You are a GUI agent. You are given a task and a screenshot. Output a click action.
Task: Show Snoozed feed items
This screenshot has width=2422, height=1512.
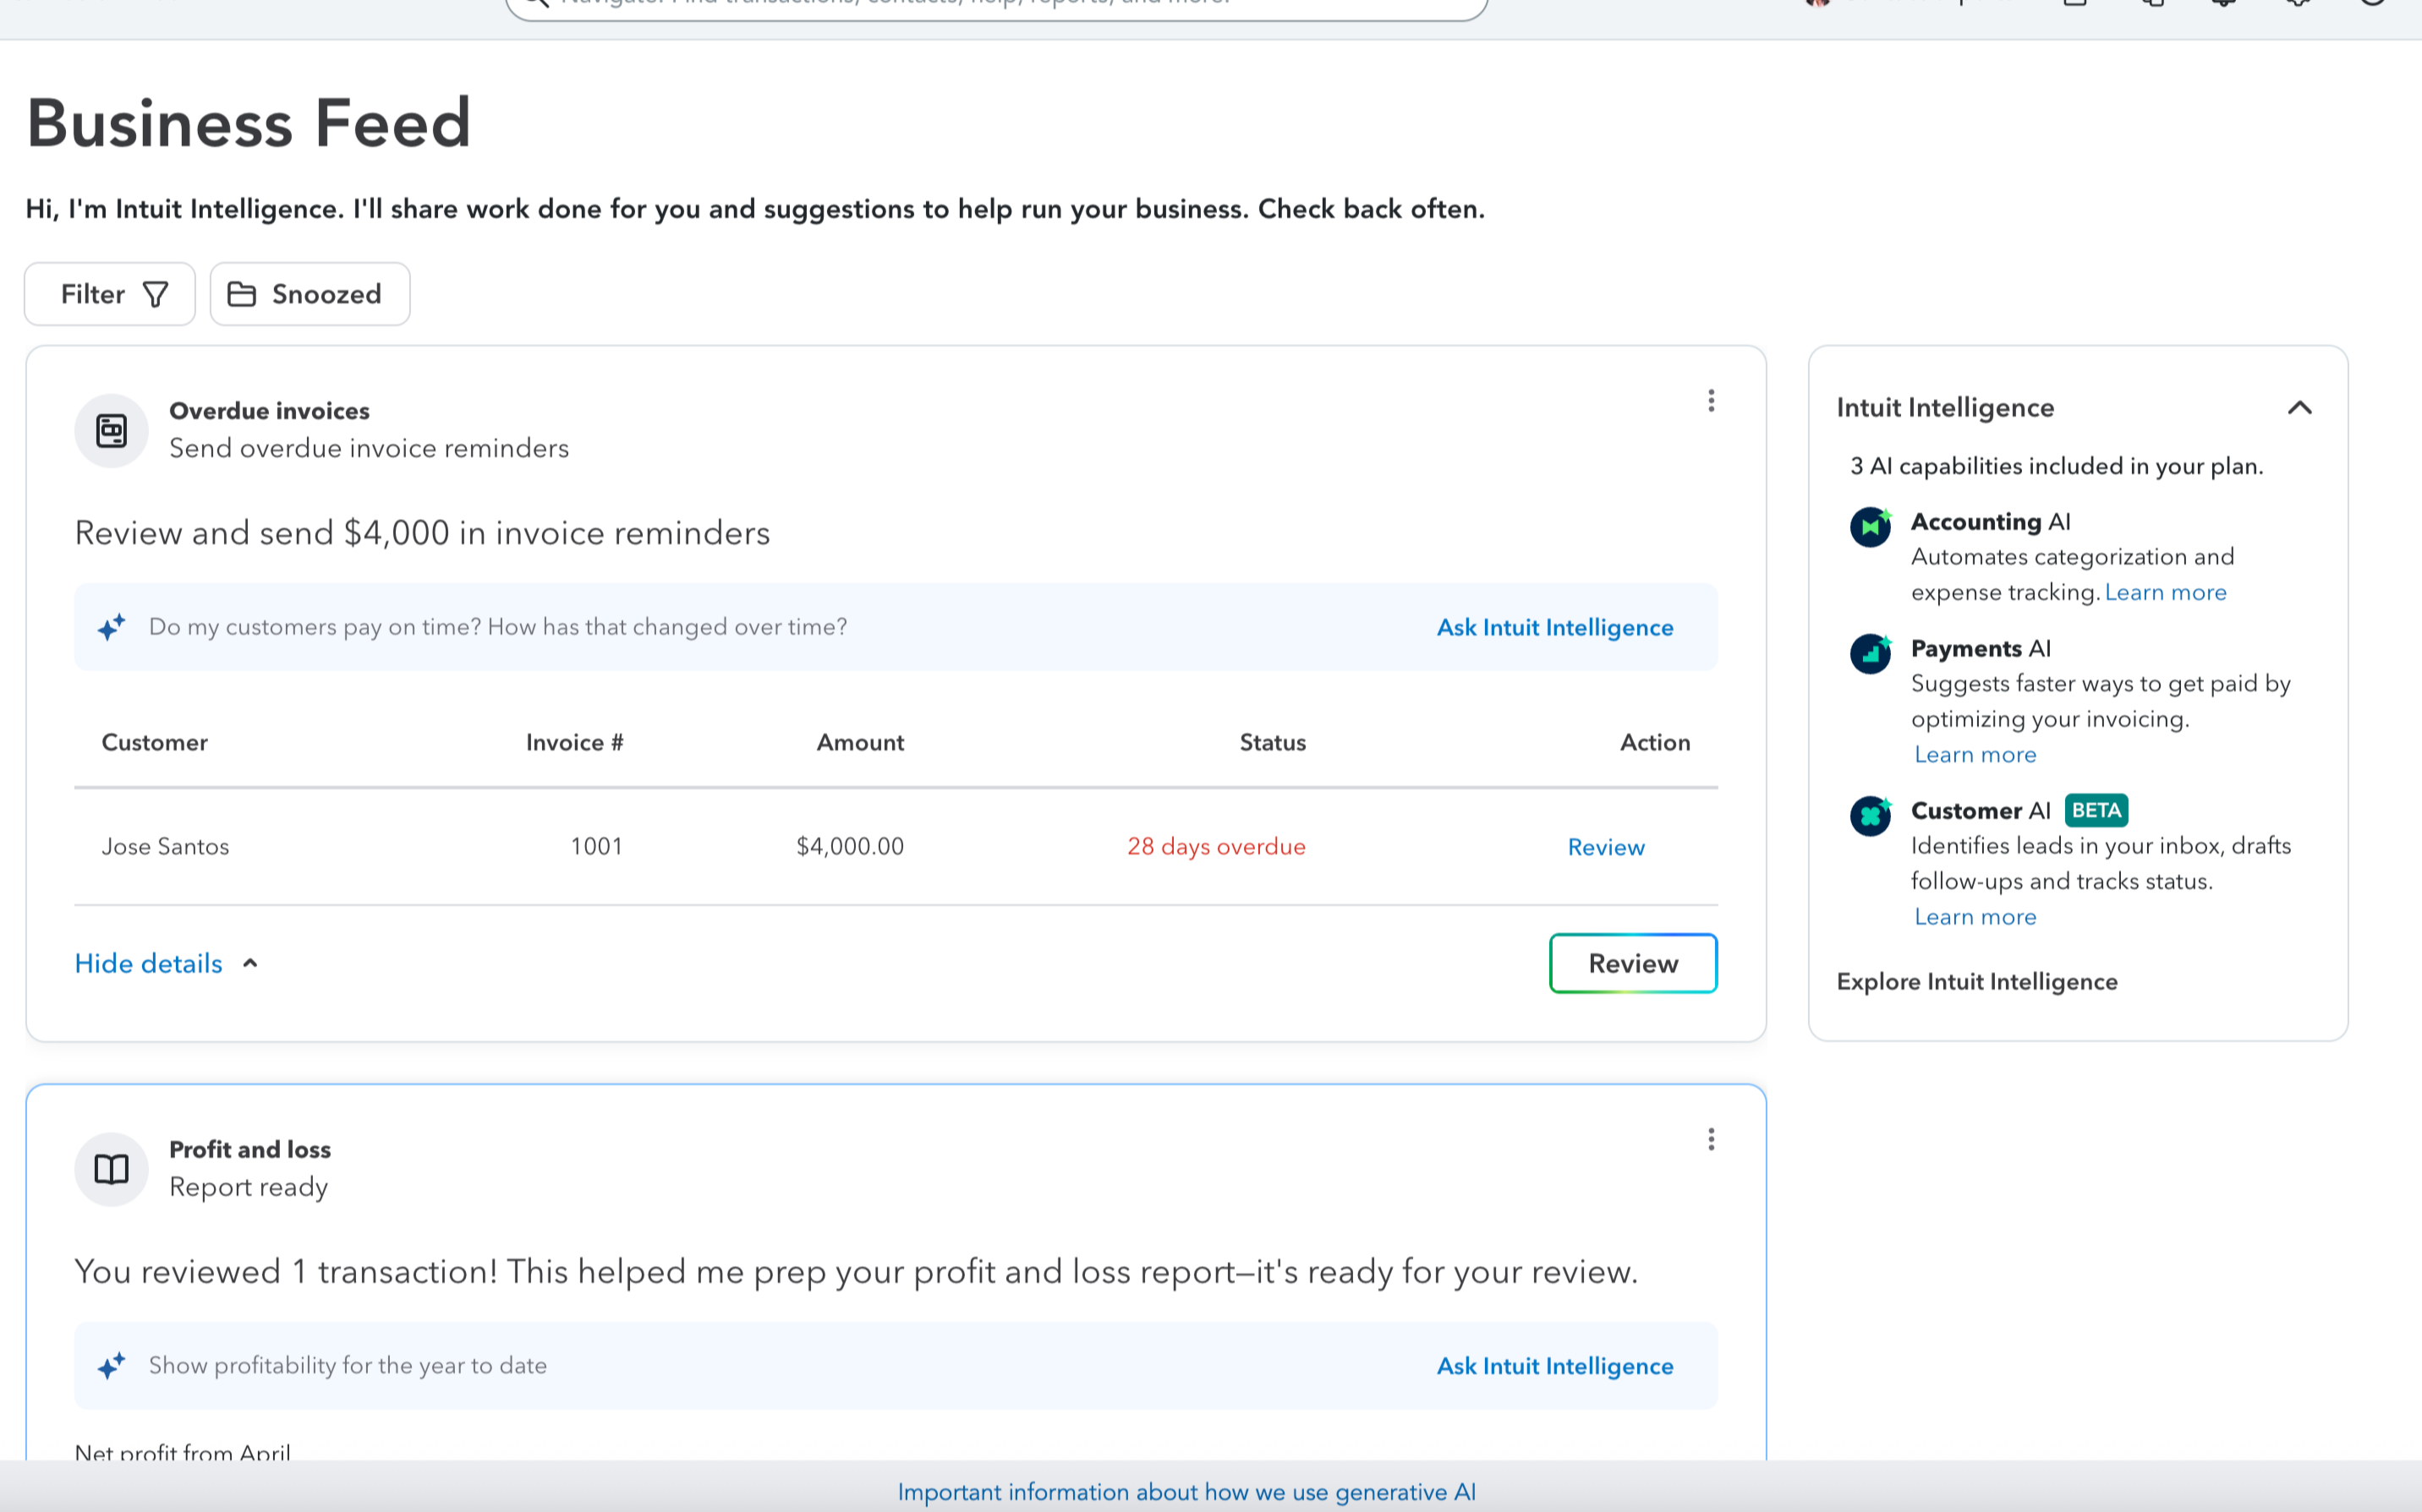click(x=310, y=294)
